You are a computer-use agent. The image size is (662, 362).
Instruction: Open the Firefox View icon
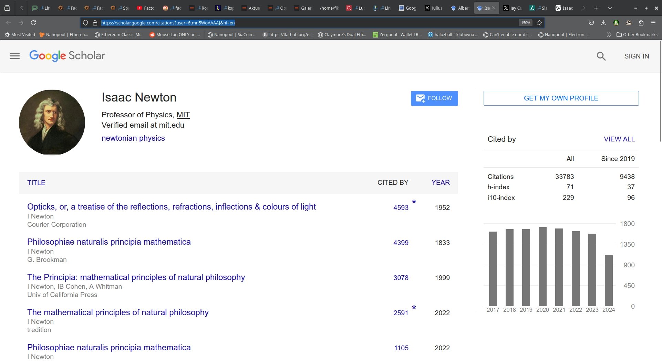point(7,8)
